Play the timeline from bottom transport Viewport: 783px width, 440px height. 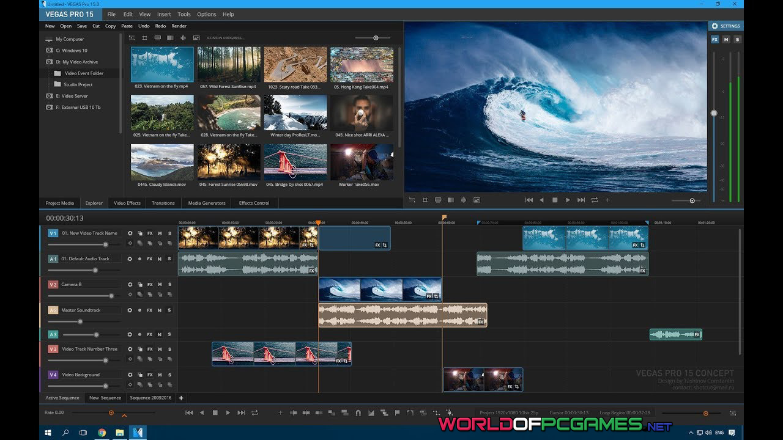[228, 413]
